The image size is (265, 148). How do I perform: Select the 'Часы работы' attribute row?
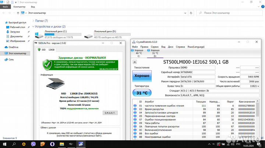point(194,123)
